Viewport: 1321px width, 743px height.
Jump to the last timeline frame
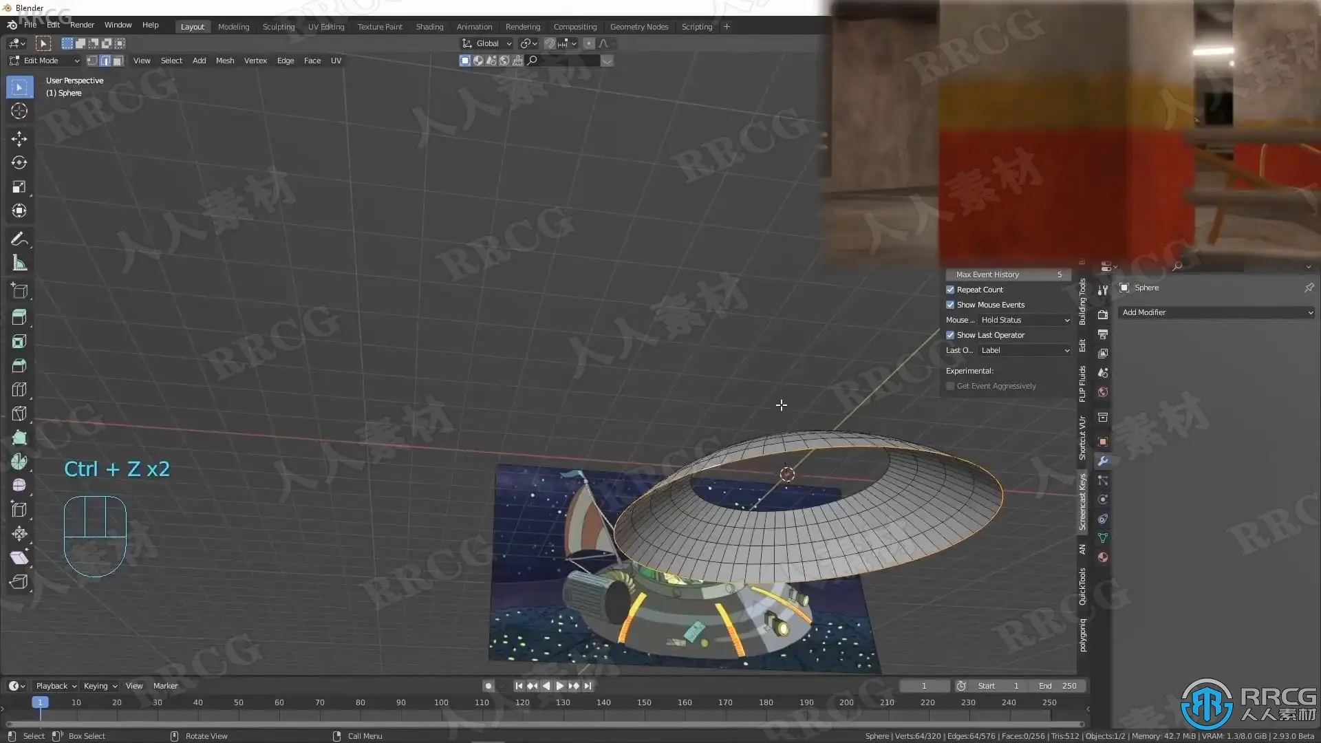coord(588,686)
